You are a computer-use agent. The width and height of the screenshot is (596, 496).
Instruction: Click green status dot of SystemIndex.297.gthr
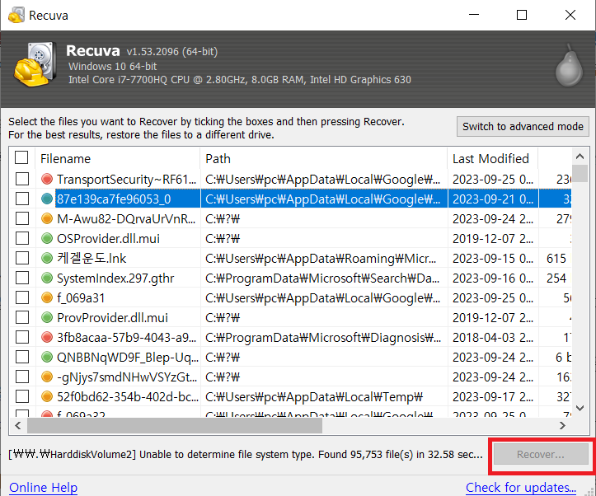pos(47,278)
